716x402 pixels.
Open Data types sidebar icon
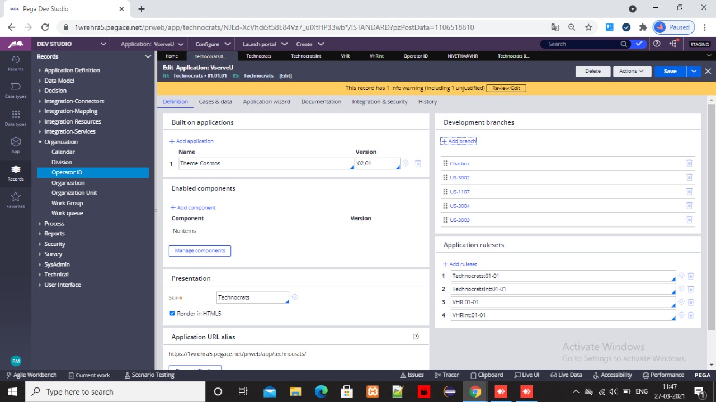coord(16,118)
